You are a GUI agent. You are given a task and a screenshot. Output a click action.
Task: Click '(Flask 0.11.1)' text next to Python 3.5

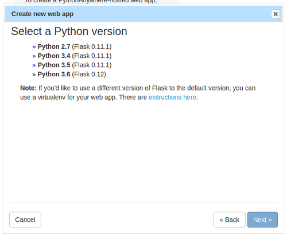click(92, 65)
